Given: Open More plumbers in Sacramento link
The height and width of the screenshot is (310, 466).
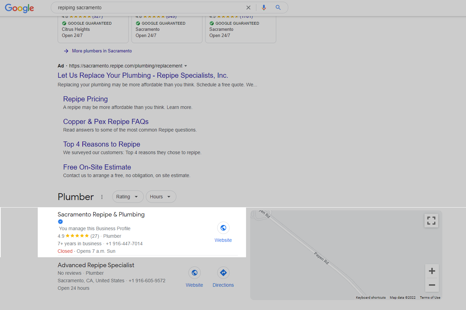Looking at the screenshot, I should tap(102, 51).
